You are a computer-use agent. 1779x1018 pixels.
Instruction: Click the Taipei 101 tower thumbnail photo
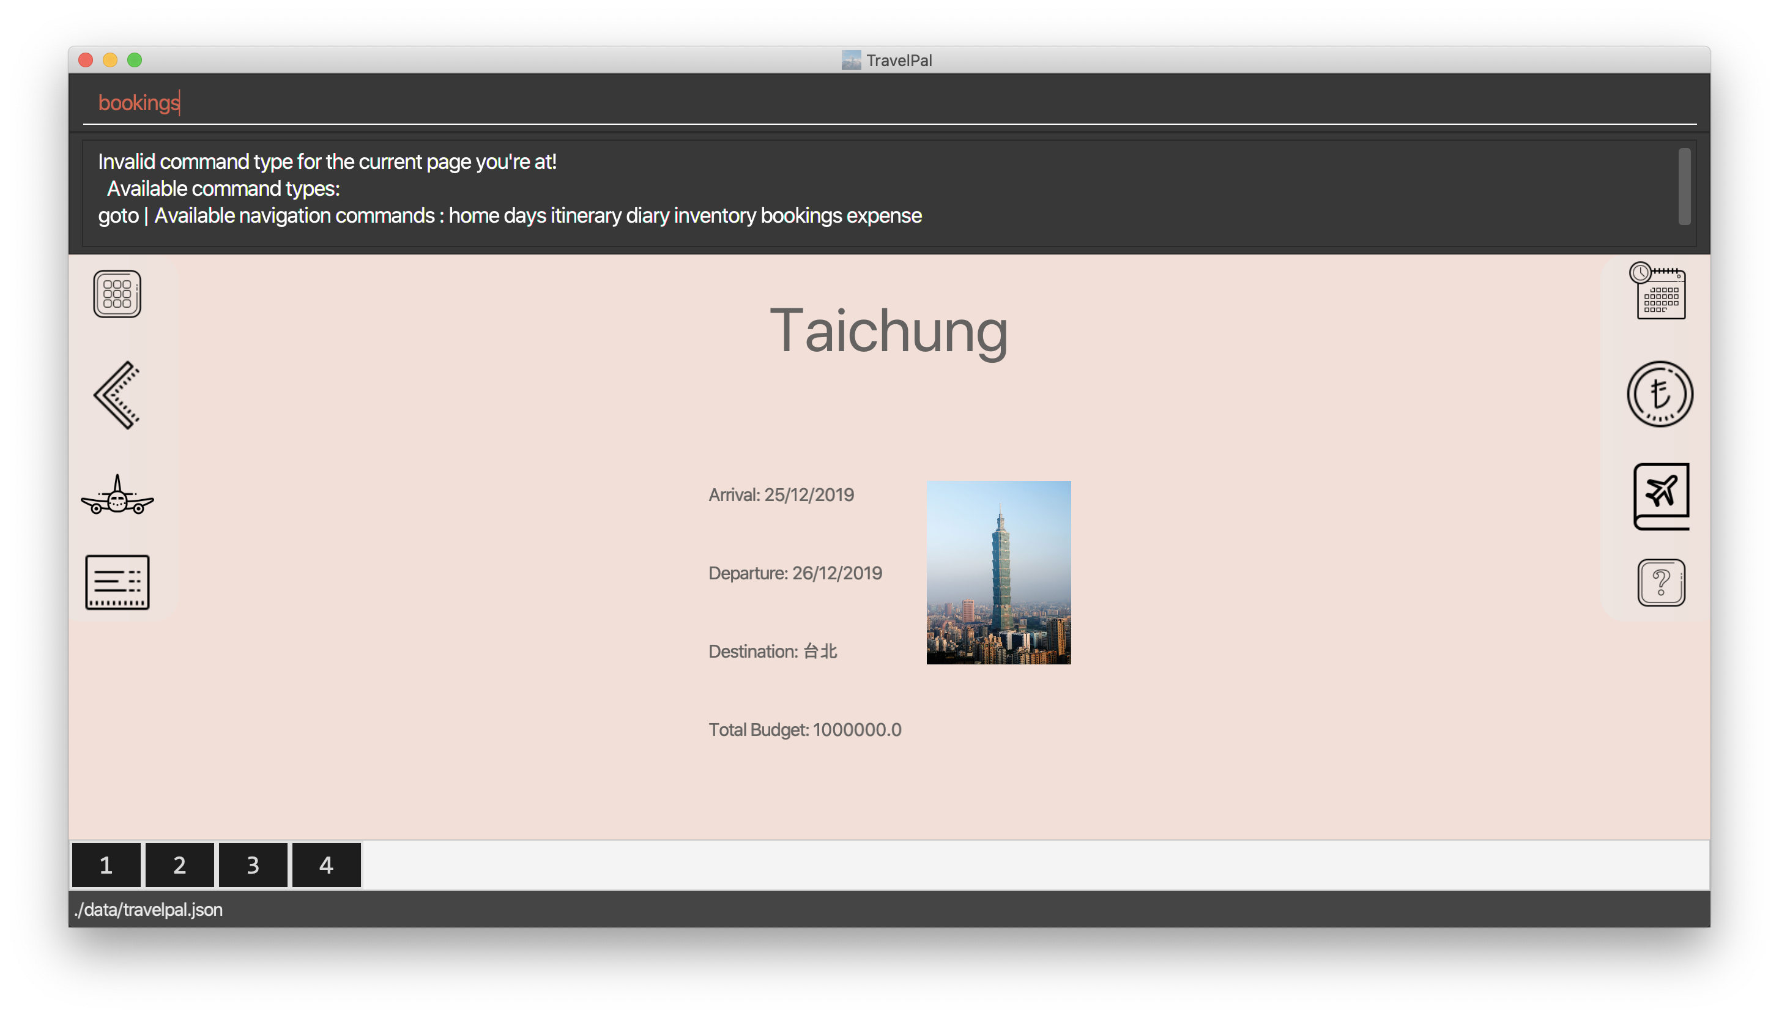(998, 572)
